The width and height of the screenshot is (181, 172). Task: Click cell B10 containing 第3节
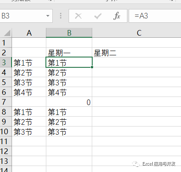click(69, 132)
